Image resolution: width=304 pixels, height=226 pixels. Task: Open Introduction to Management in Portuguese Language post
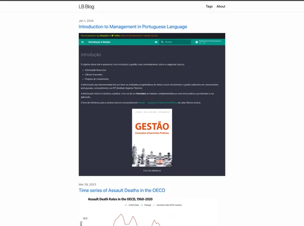pyautogui.click(x=133, y=27)
